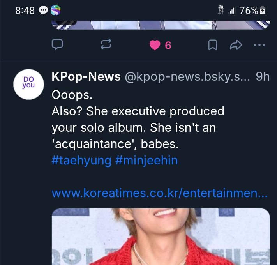The height and width of the screenshot is (265, 277).
Task: Unlike the post via pink heart
Action: pyautogui.click(x=155, y=45)
